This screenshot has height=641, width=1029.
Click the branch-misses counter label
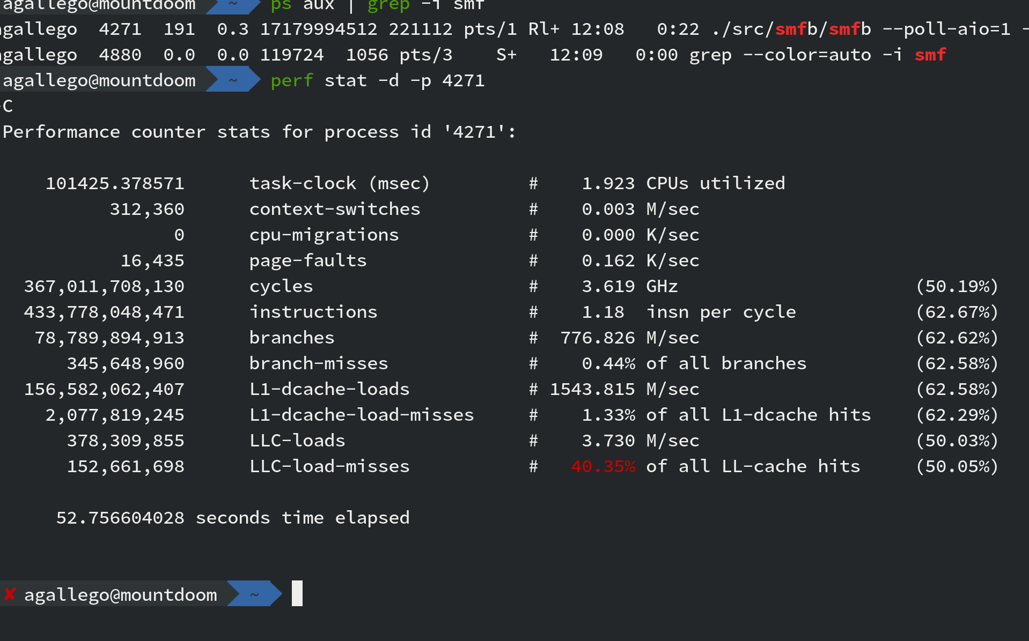pyautogui.click(x=319, y=363)
